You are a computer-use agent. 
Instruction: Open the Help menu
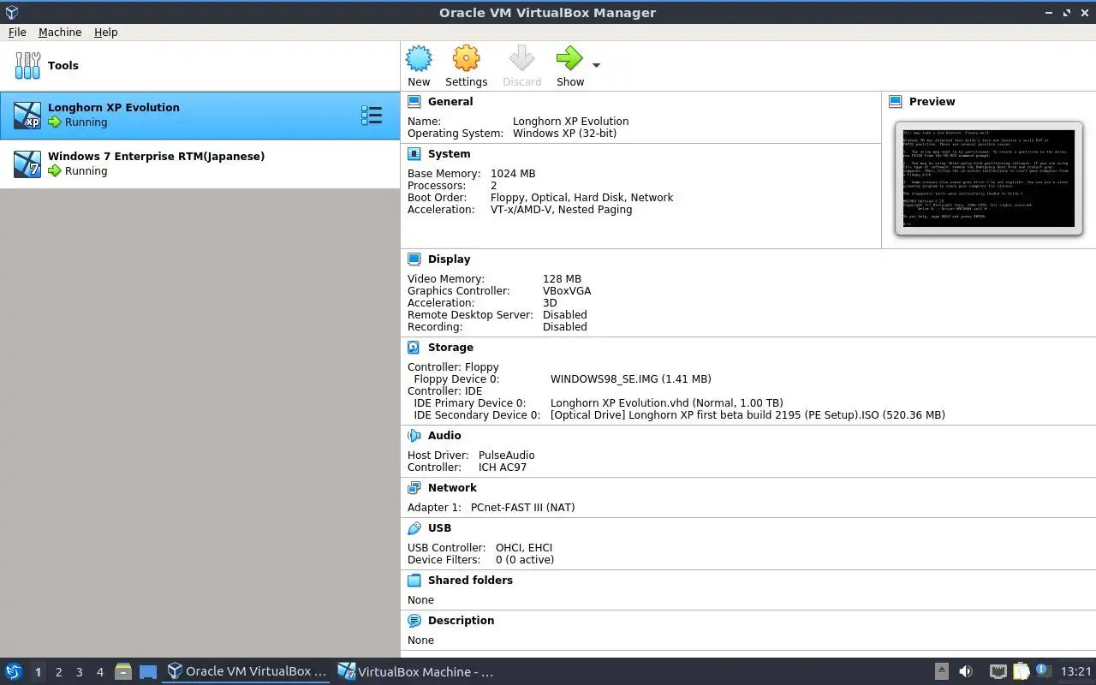point(106,32)
